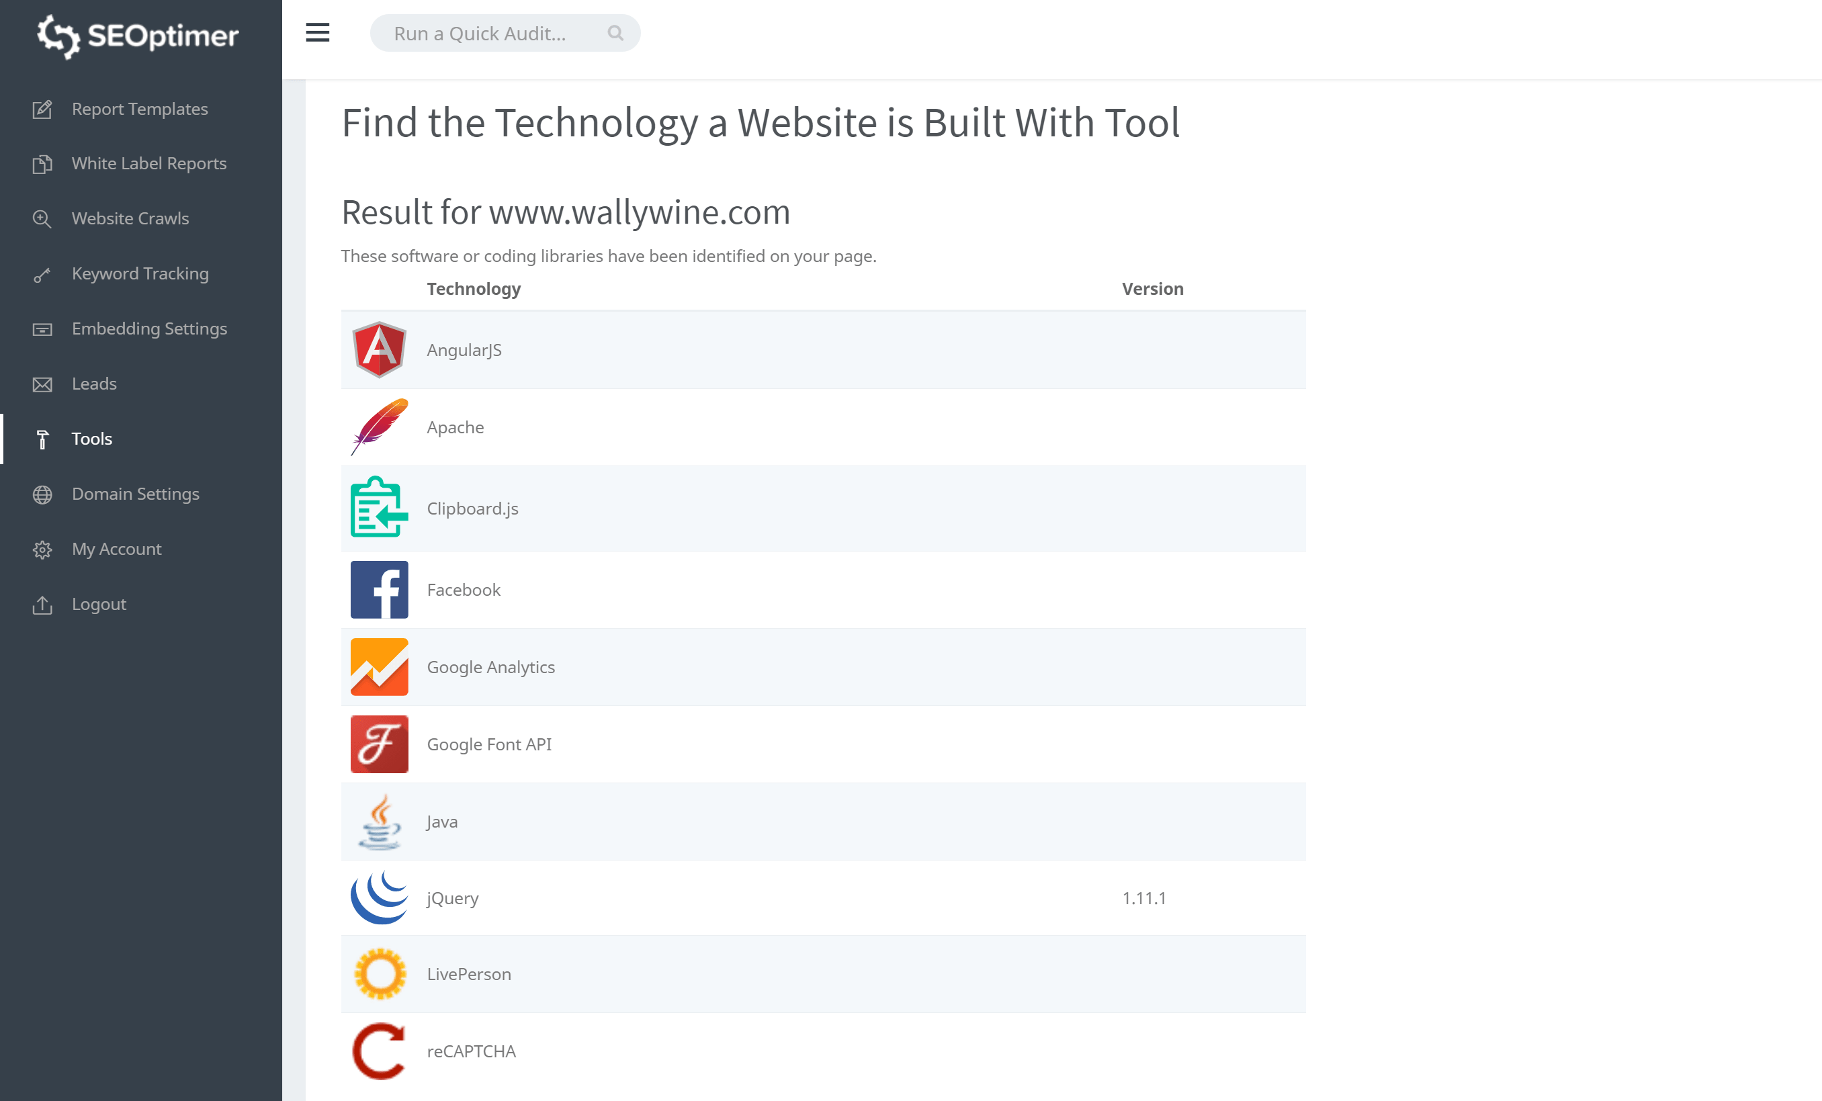Click the Leads navigation link

click(x=93, y=383)
